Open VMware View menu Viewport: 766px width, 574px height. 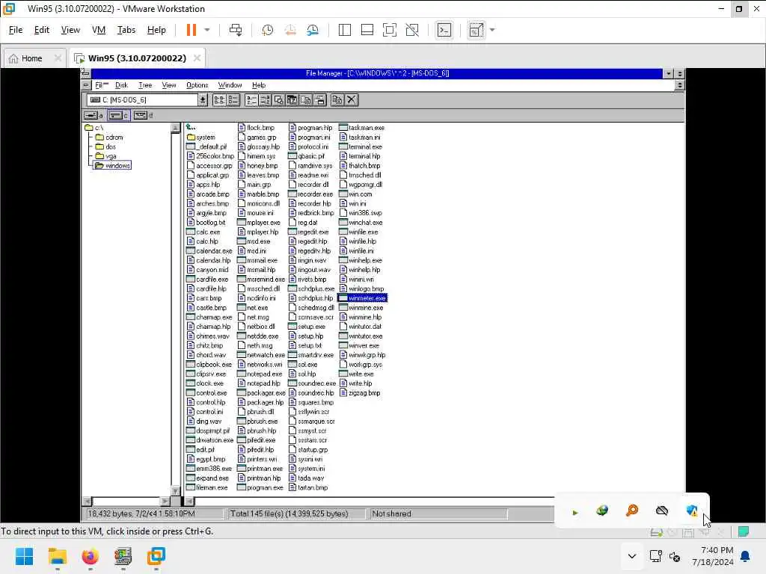pyautogui.click(x=70, y=30)
